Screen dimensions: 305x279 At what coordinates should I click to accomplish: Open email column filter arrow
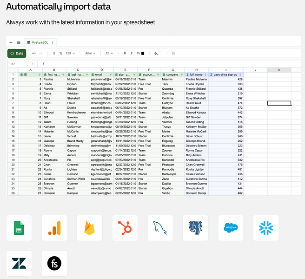111,75
